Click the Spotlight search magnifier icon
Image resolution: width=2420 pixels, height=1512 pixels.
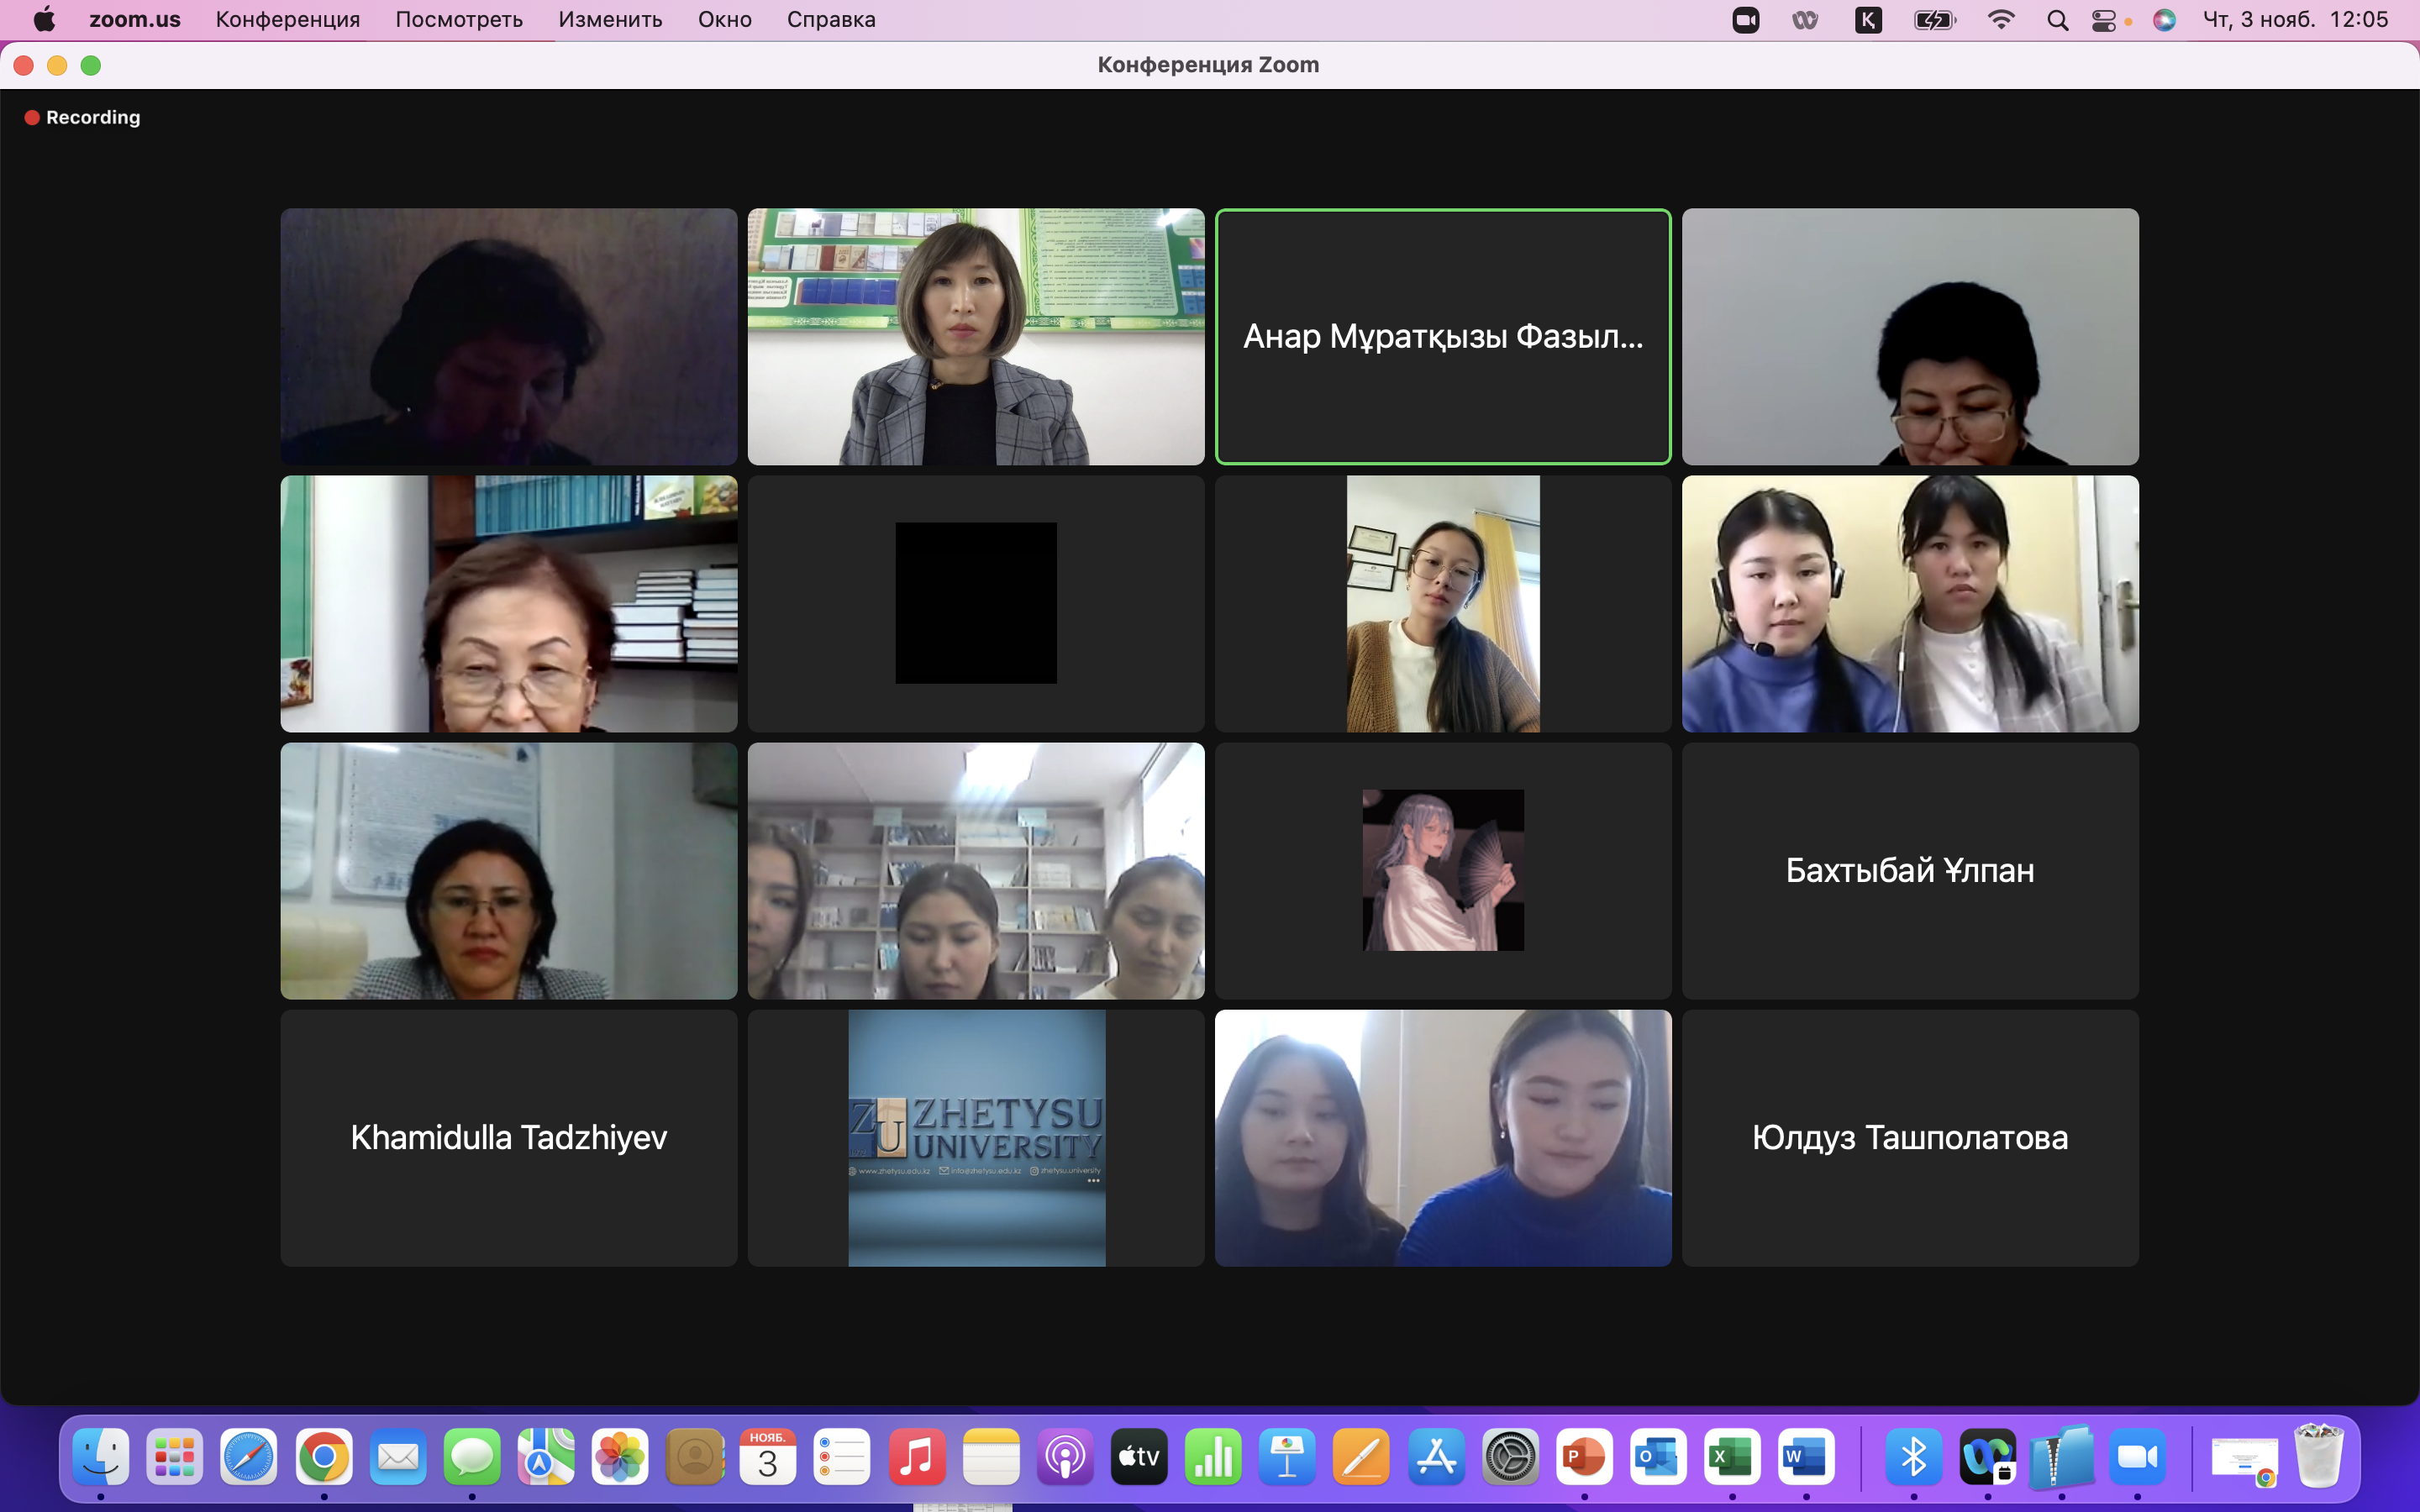point(2057,20)
